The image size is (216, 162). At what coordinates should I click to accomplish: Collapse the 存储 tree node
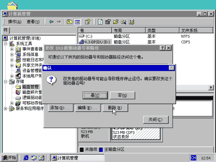(5, 82)
